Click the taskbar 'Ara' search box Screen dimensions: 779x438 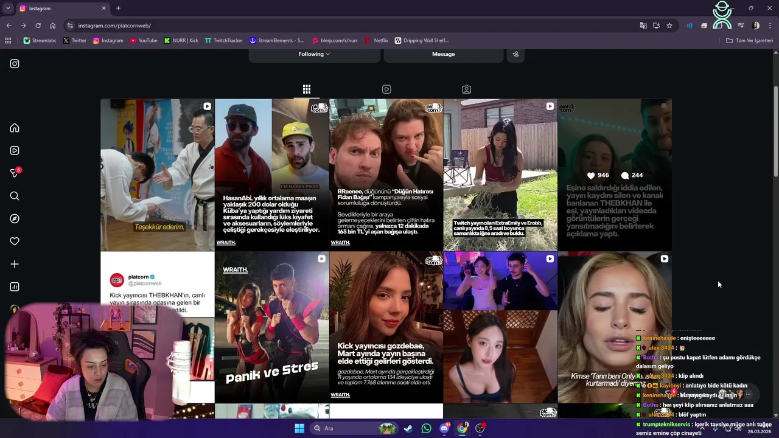(355, 428)
